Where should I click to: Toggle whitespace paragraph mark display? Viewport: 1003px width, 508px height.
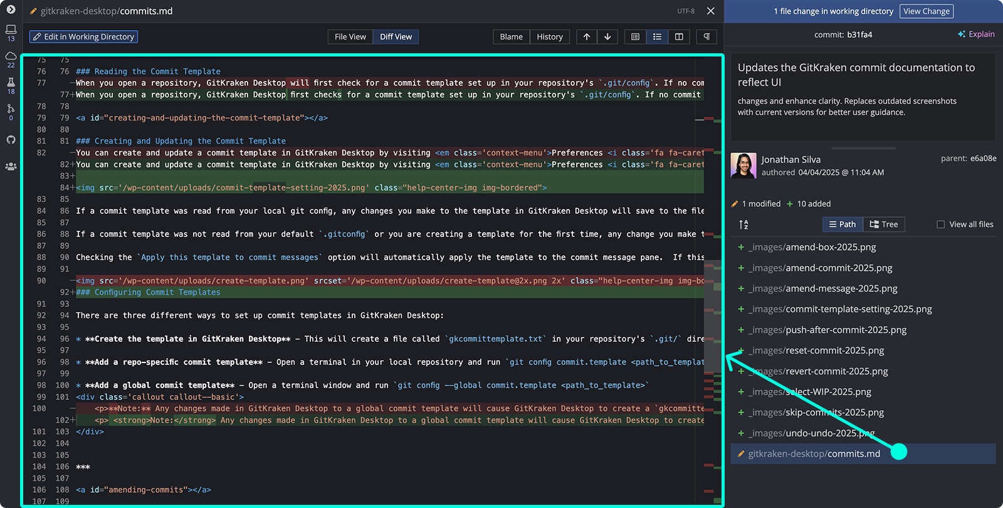coord(706,37)
